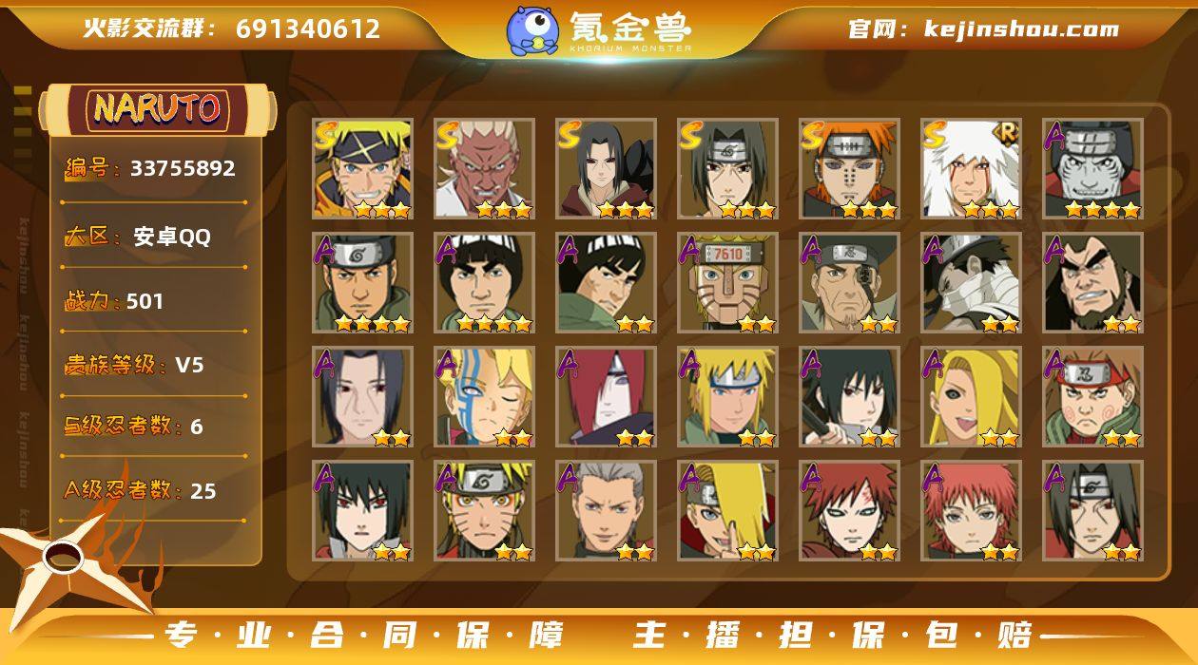Click the A-rank ninja count 25 row
Viewport: 1198px width, 665px height.
tap(156, 490)
